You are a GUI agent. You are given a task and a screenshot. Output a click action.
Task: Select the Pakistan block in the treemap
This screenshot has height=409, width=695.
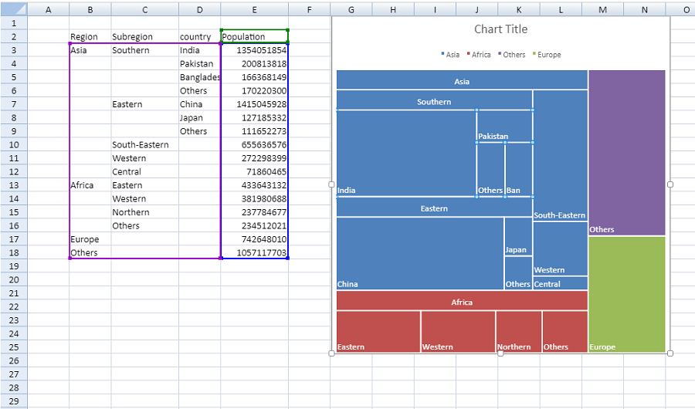pos(504,127)
